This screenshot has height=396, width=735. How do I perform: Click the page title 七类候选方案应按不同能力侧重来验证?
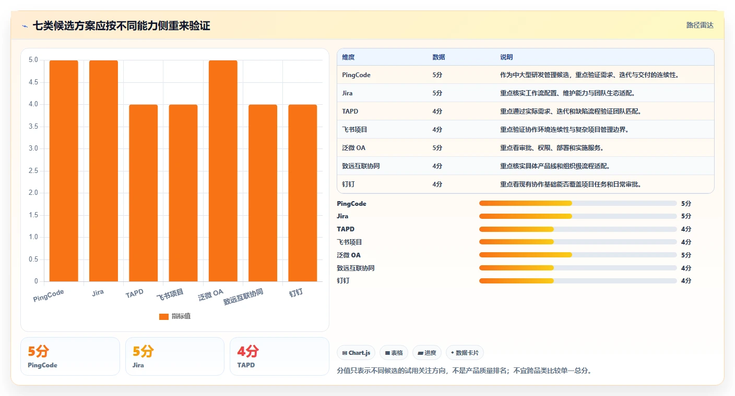pos(121,26)
